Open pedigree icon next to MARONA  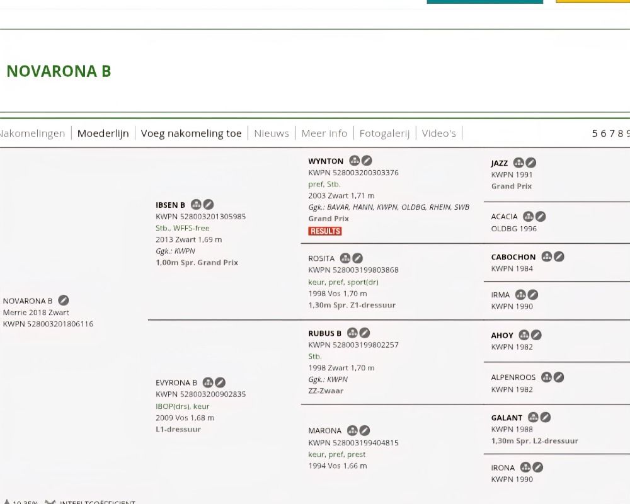click(352, 430)
